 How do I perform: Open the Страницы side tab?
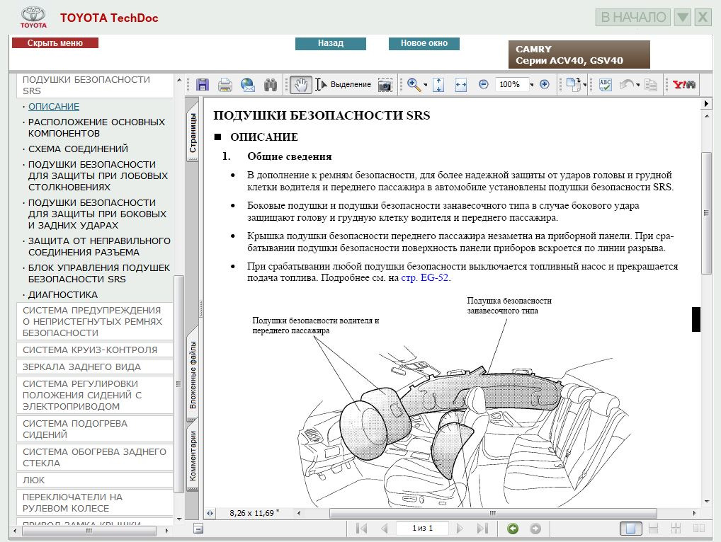coord(193,134)
